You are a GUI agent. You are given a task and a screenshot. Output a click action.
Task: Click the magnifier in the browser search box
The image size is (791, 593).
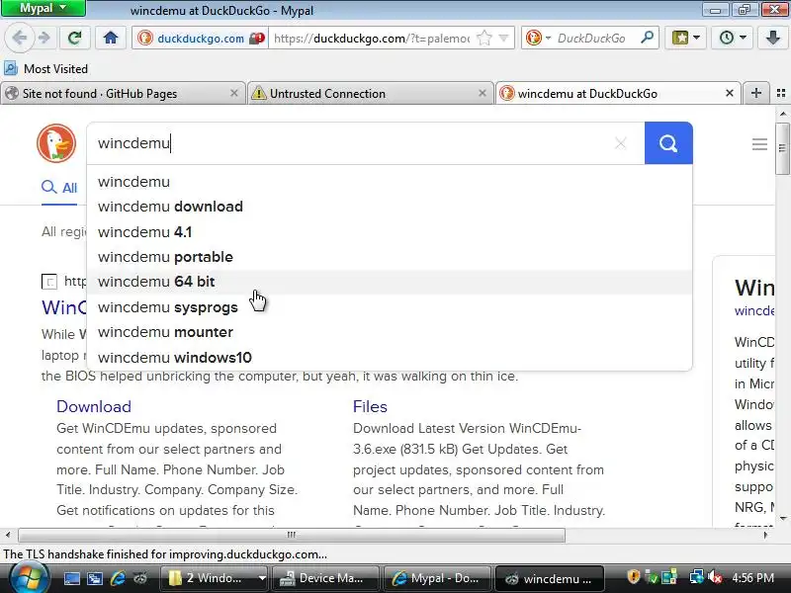click(647, 38)
